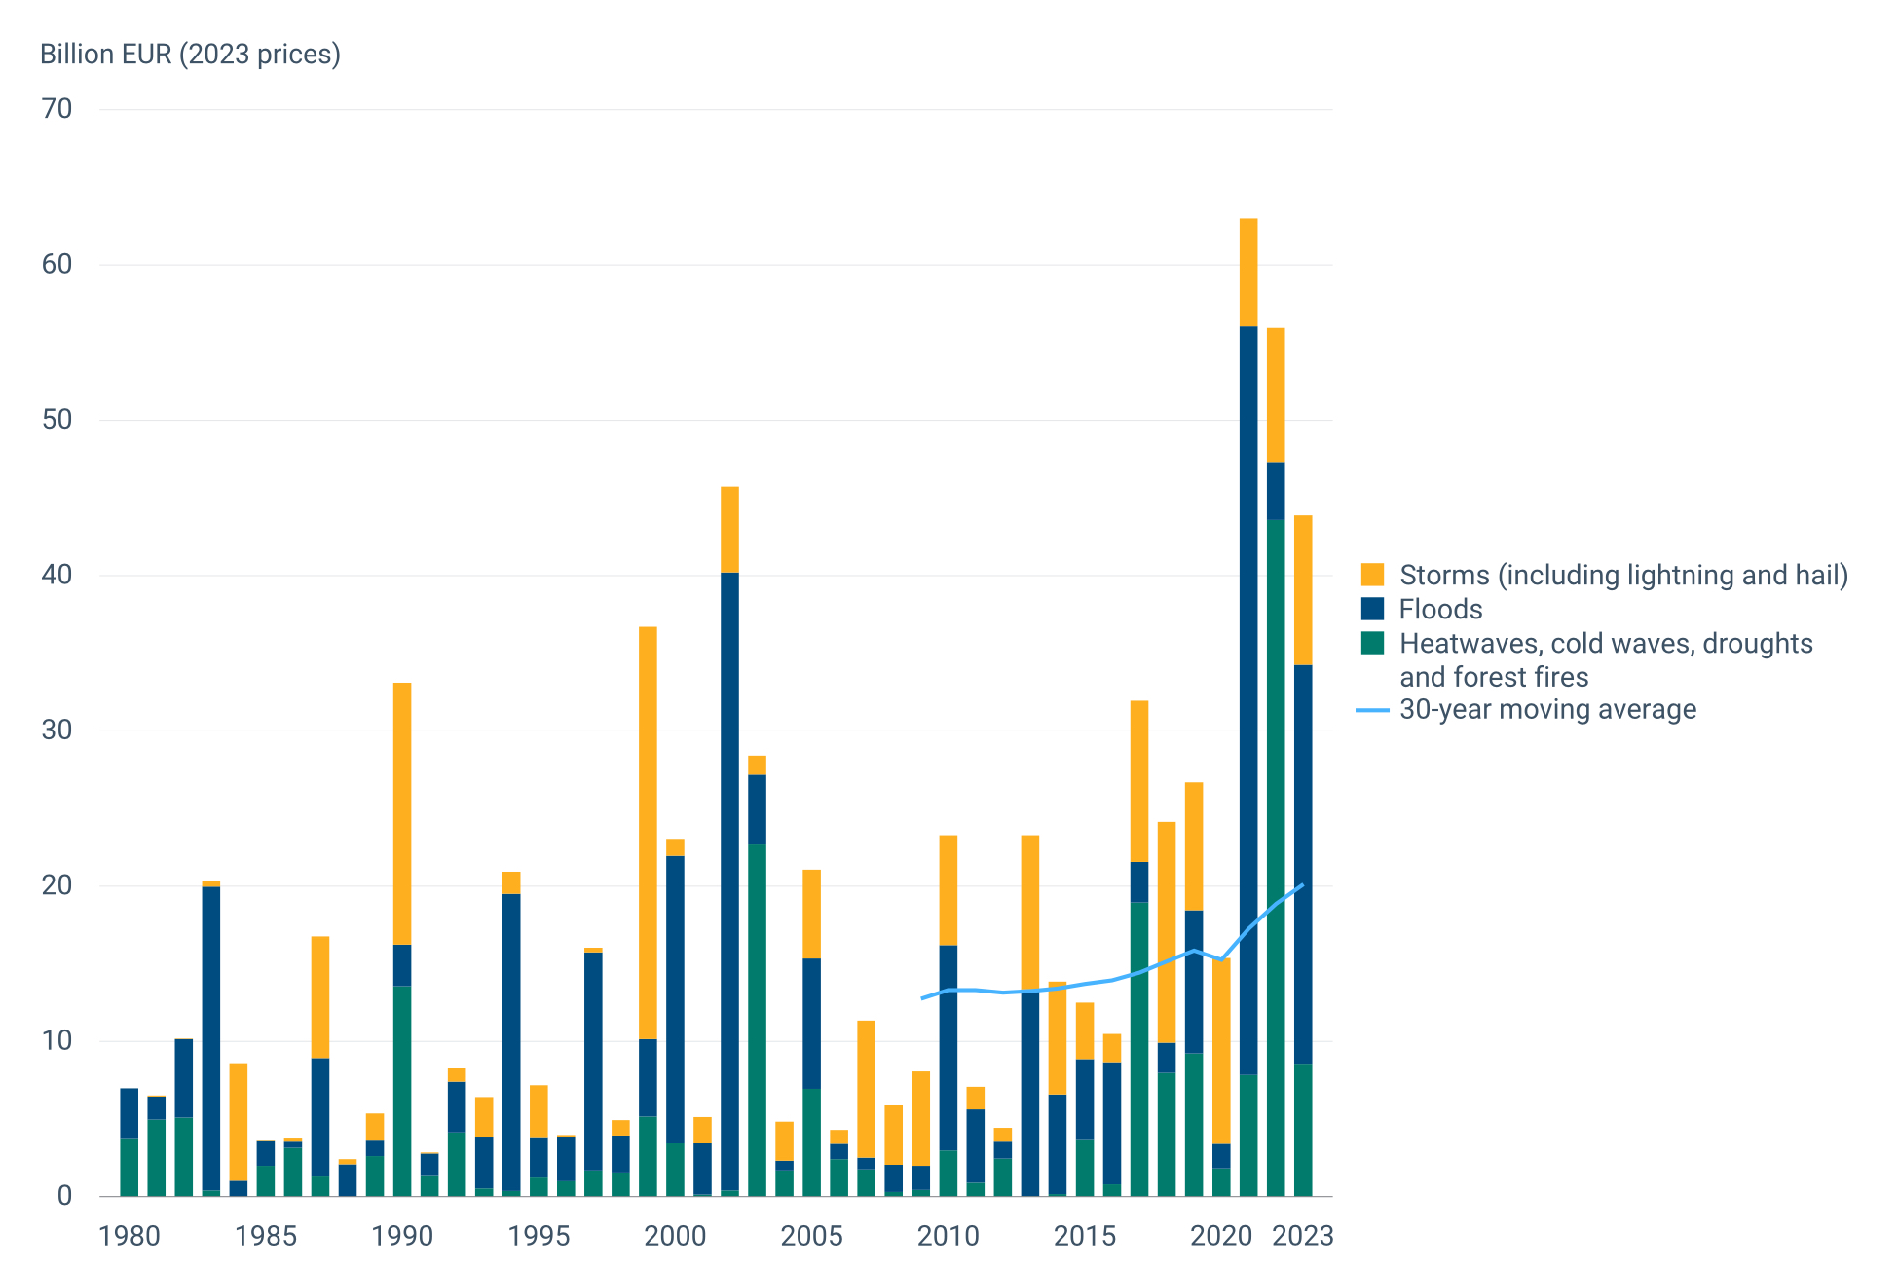Click the y-axis label 20
This screenshot has height=1274, width=1898.
pyautogui.click(x=56, y=885)
